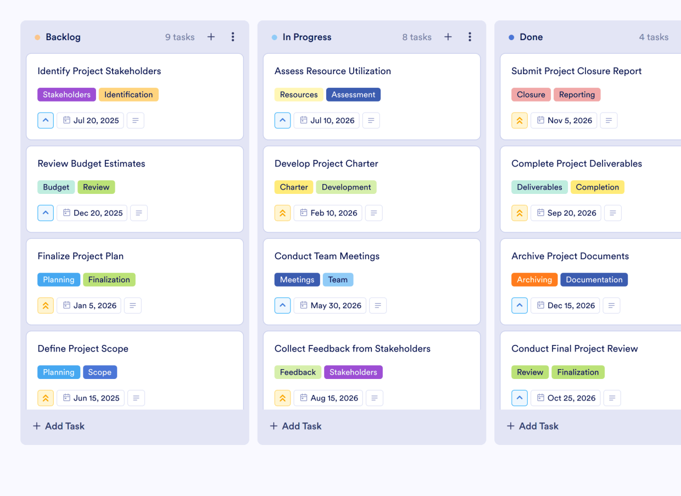Click Add Task at bottom of Done column

532,426
